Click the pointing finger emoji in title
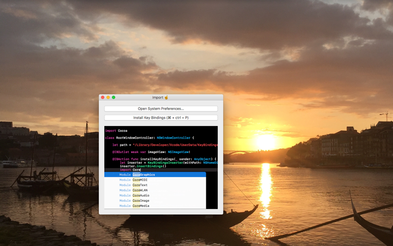 tap(167, 97)
